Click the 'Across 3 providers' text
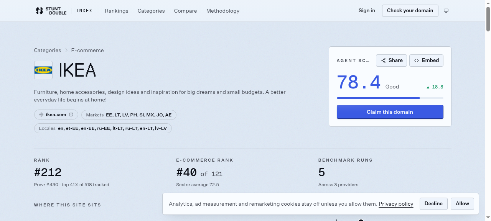Image resolution: width=491 pixels, height=221 pixels. 338,185
